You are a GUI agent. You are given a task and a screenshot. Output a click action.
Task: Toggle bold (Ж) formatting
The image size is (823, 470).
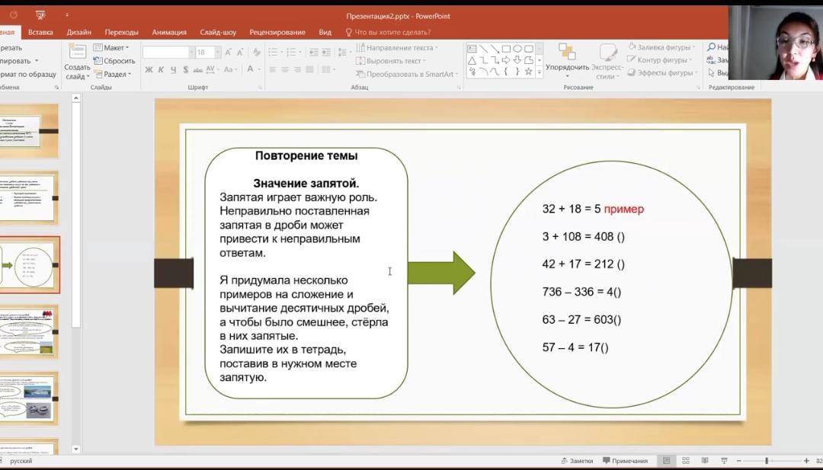pos(149,70)
